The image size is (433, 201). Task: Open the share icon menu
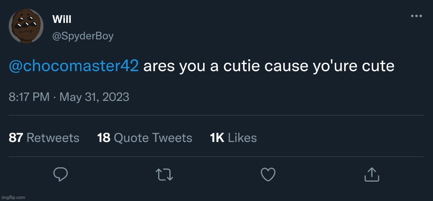[371, 174]
